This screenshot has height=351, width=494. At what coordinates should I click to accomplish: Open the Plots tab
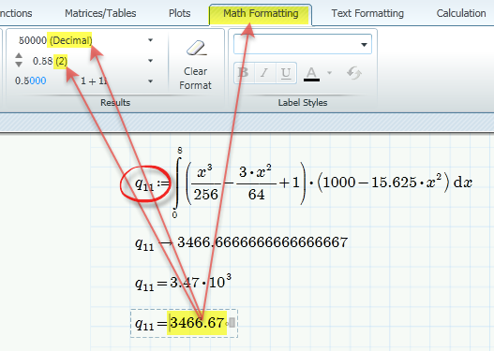180,13
